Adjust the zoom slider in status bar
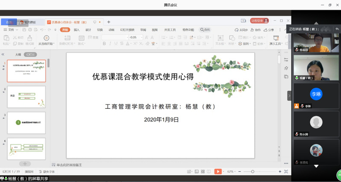Screen dimensions: 341x182 tap(253, 171)
